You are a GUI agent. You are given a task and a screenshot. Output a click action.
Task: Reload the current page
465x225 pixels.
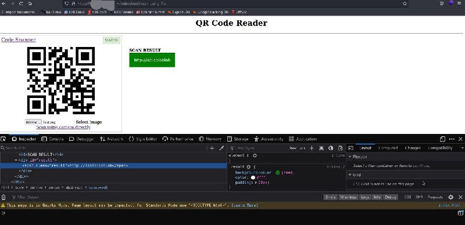[21, 3]
